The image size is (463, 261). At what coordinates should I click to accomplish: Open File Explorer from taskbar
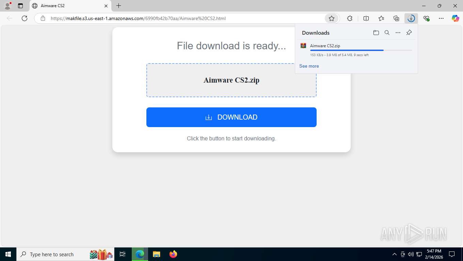coord(156,254)
